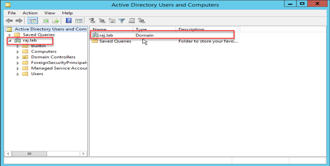
Task: Toggle the Show/Hide Console Tree button
Action: click(x=33, y=21)
